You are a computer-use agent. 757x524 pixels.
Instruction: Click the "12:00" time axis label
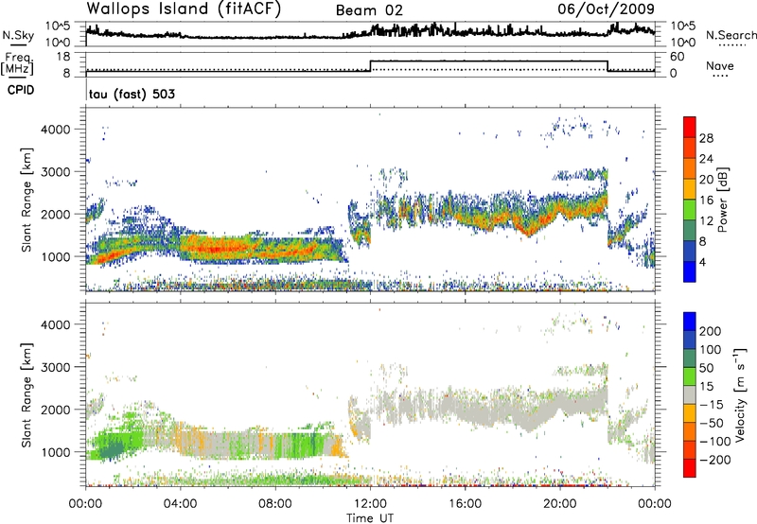point(370,504)
